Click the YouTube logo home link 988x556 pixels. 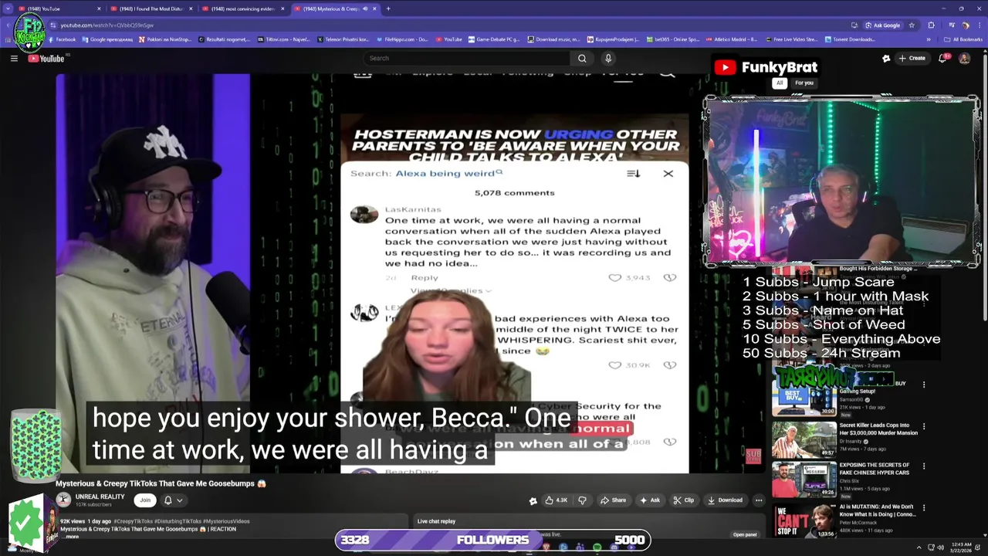point(46,59)
